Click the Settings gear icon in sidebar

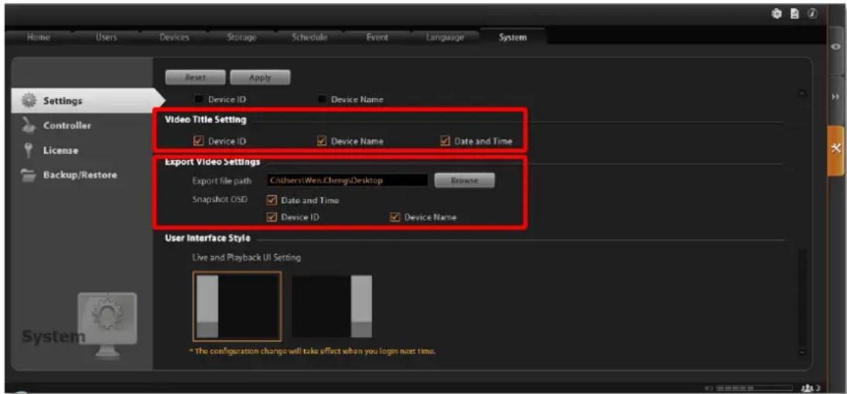click(x=28, y=100)
